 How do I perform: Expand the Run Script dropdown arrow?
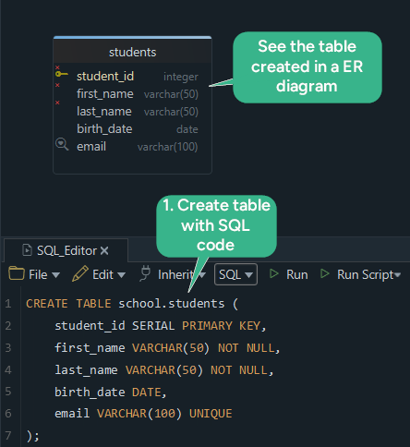click(397, 274)
